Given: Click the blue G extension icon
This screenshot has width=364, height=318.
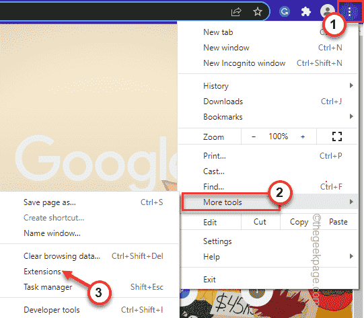Looking at the screenshot, I should (285, 11).
